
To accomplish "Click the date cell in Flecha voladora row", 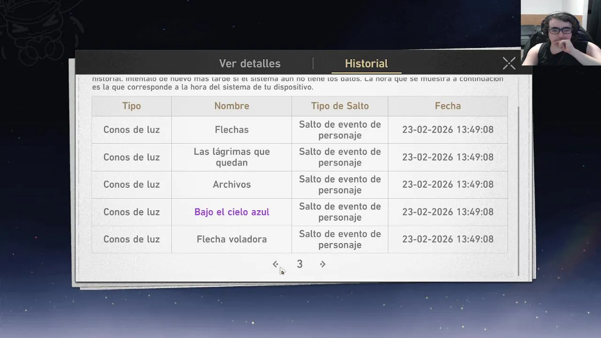I will (x=448, y=239).
